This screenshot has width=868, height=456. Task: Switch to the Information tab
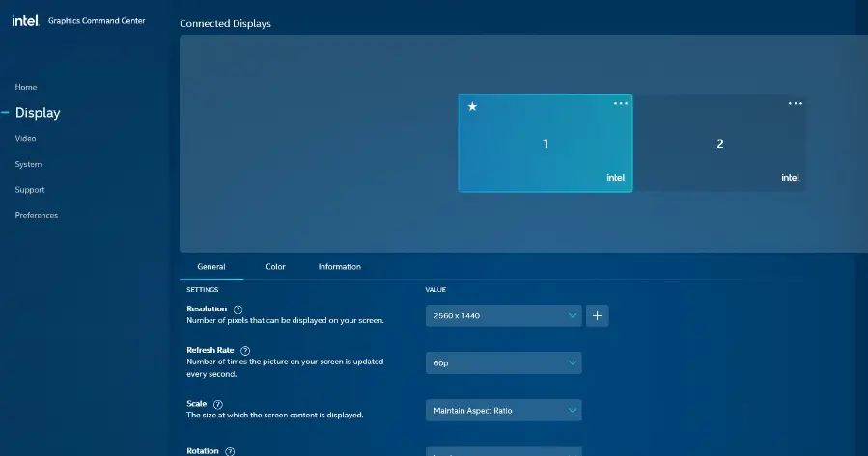pyautogui.click(x=339, y=266)
